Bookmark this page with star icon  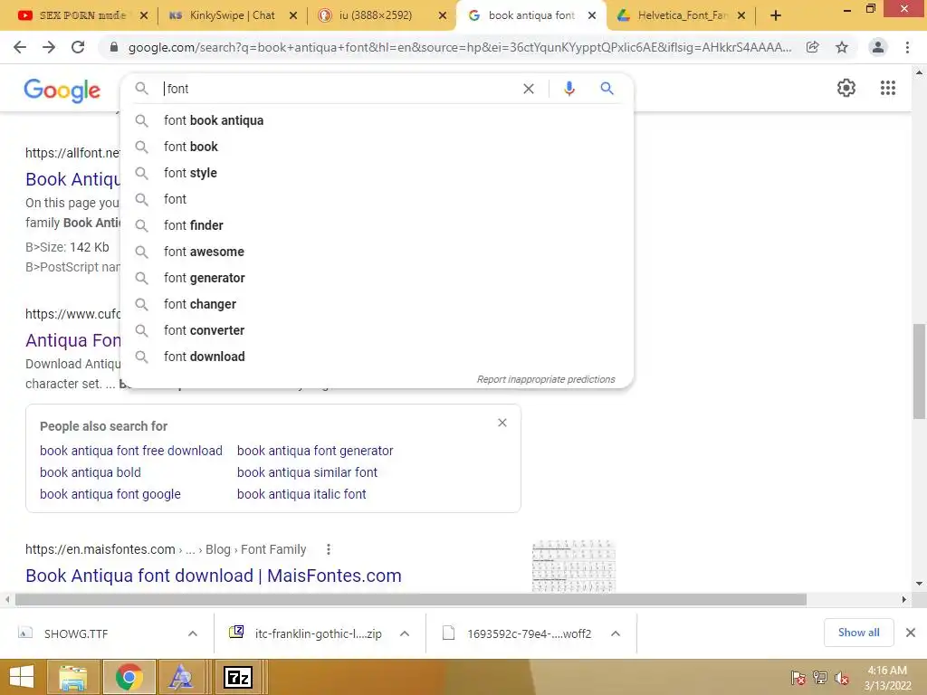(842, 47)
